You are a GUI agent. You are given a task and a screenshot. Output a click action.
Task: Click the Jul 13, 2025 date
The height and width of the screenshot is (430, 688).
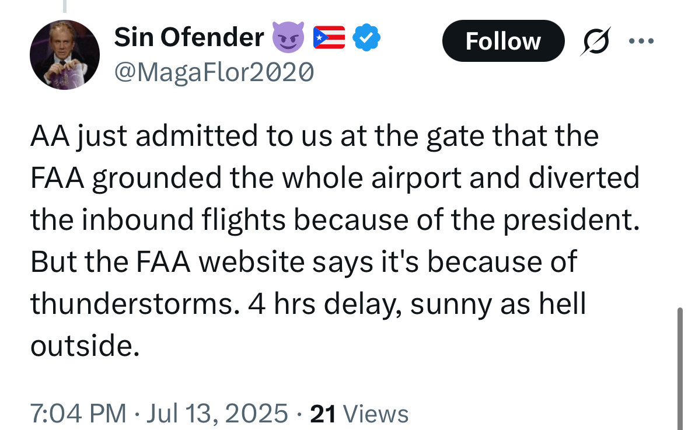[217, 413]
